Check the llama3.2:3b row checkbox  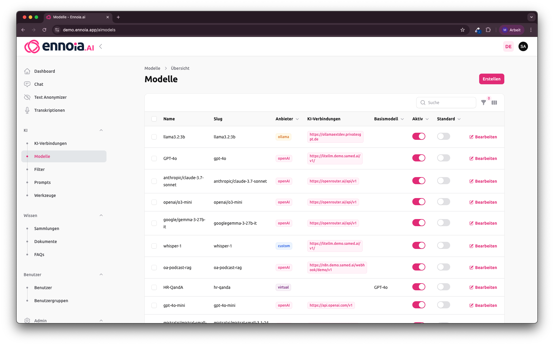pos(154,137)
